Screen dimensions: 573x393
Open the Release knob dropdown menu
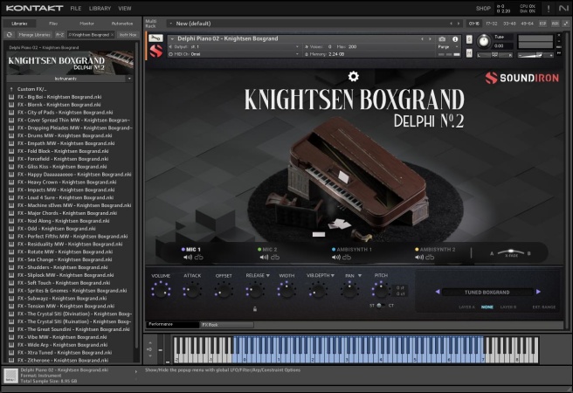tap(266, 275)
